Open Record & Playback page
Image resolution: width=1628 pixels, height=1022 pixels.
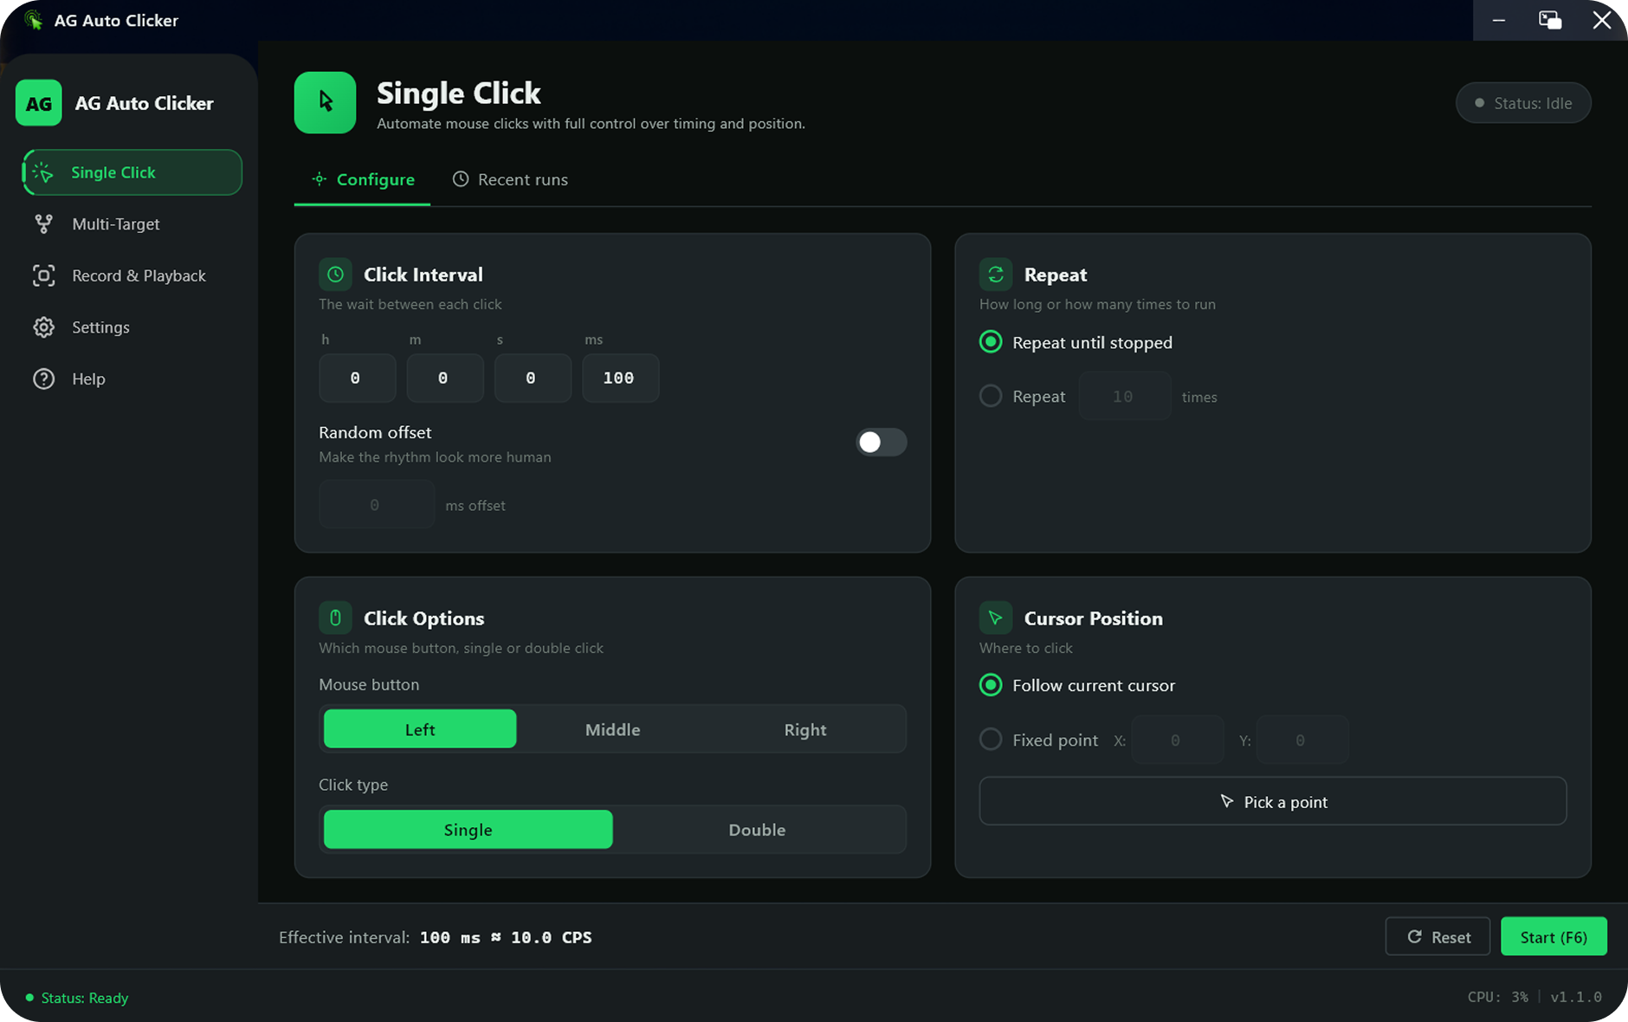(x=132, y=275)
